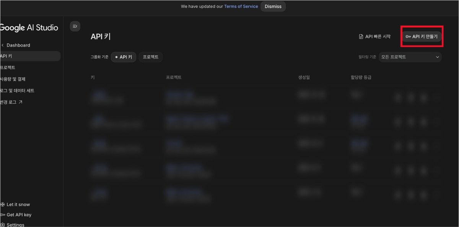Screen dimensions: 459x227
Task: Open the Terms of Service link
Action: (x=241, y=6)
